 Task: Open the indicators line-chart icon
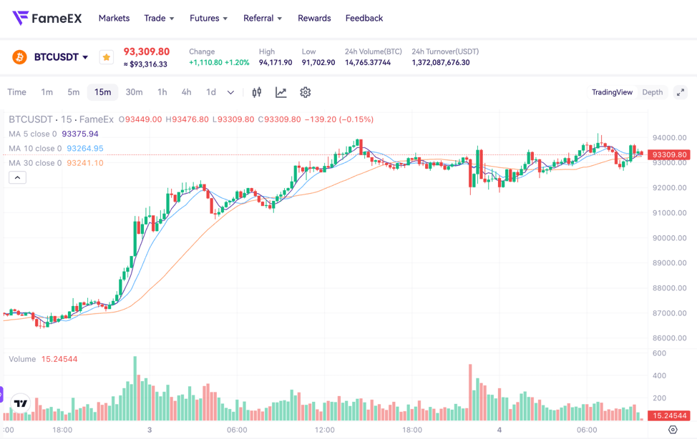pos(281,92)
